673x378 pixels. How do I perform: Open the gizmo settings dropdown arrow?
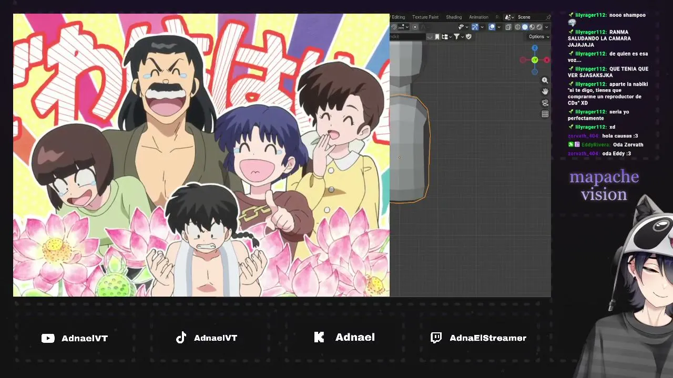click(482, 27)
